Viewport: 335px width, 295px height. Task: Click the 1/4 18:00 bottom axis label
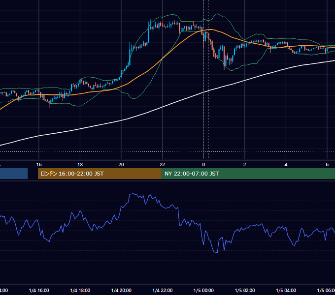pyautogui.click(x=80, y=290)
